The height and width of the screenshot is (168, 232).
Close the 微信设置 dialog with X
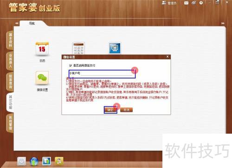click(x=168, y=57)
